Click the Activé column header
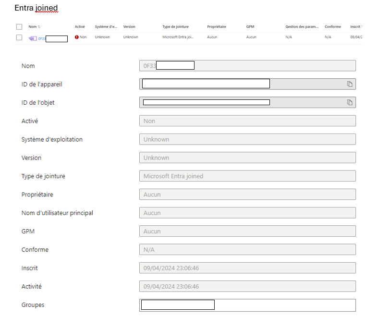 pos(80,27)
